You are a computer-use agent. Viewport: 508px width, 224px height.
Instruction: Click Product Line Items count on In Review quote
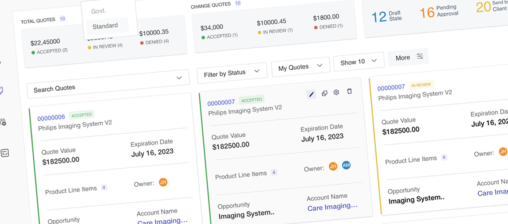444,158
